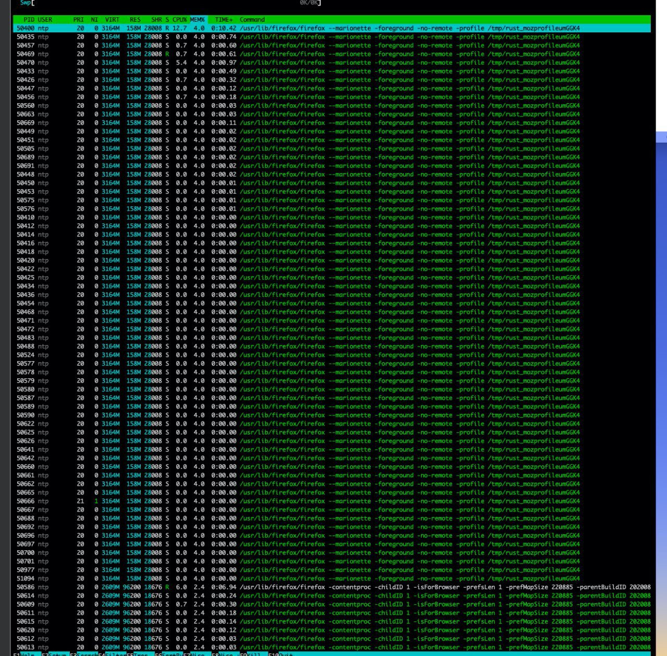
Task: Select process row with PID 50468
Action: point(332,312)
